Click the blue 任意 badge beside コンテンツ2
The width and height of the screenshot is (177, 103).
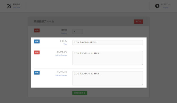click(37, 73)
